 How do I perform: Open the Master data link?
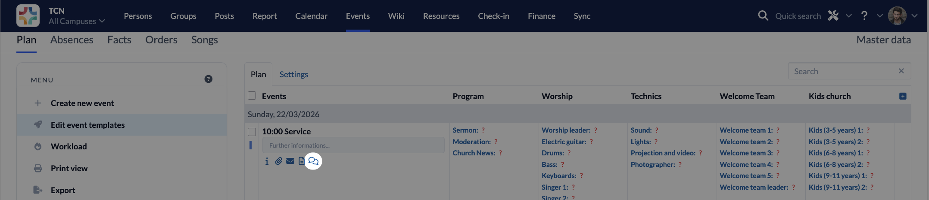(x=883, y=40)
